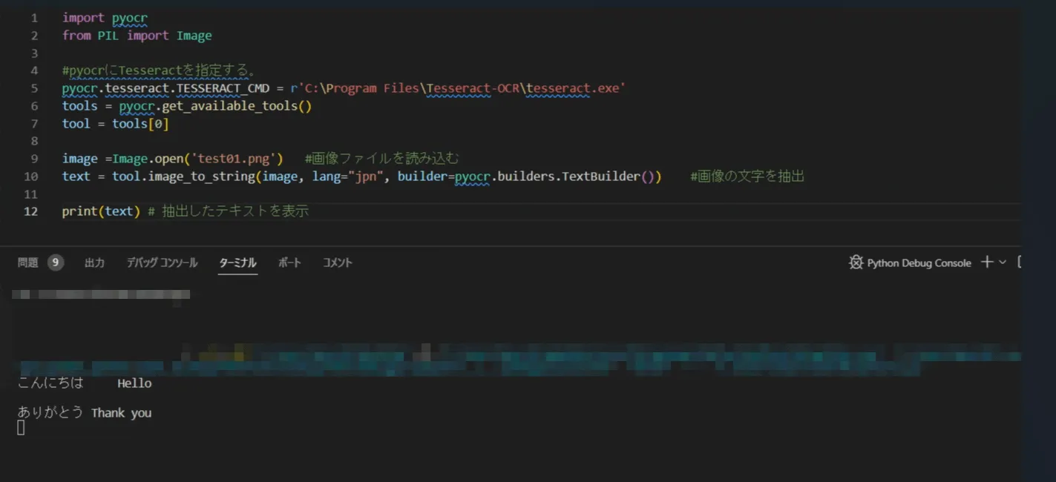Open the 問題 (Problems) panel tab

pyautogui.click(x=28, y=263)
